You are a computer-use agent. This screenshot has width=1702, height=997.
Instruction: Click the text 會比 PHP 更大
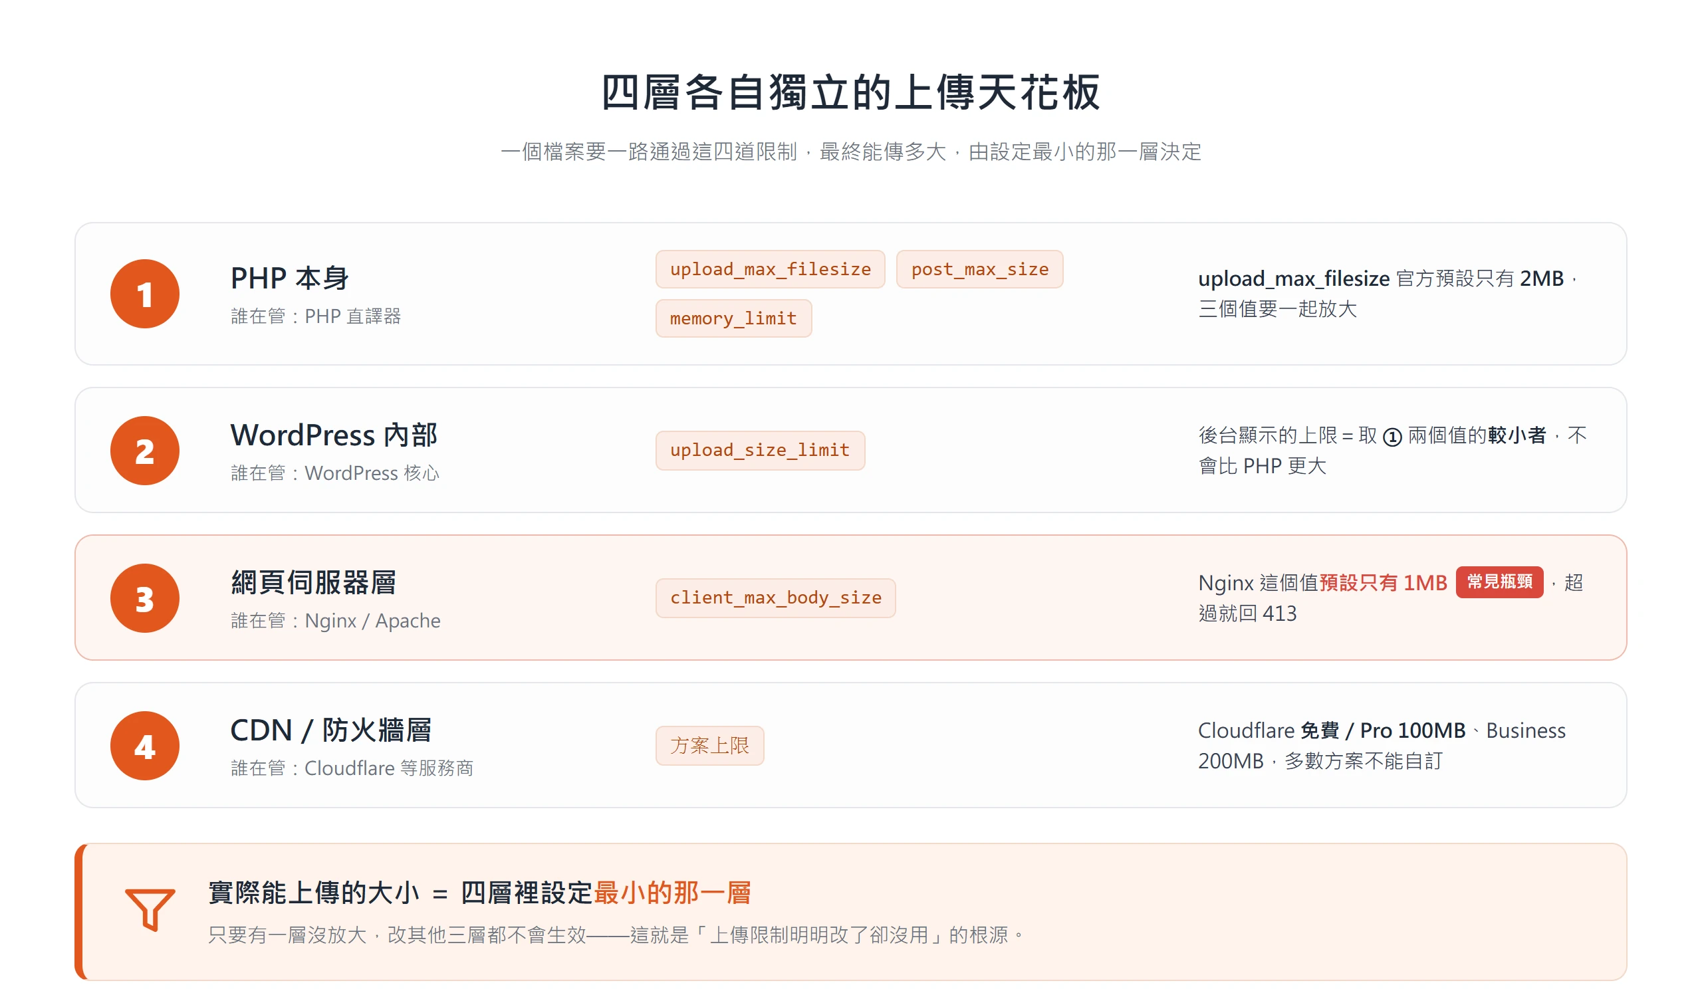click(1263, 467)
